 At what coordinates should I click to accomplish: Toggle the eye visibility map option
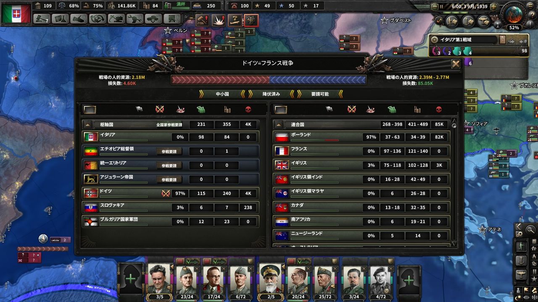coord(527,297)
